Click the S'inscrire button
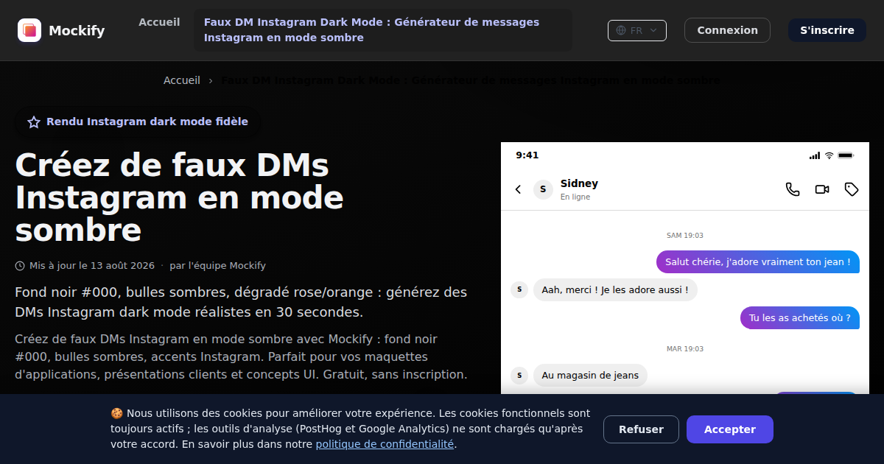The height and width of the screenshot is (464, 884). pos(827,30)
